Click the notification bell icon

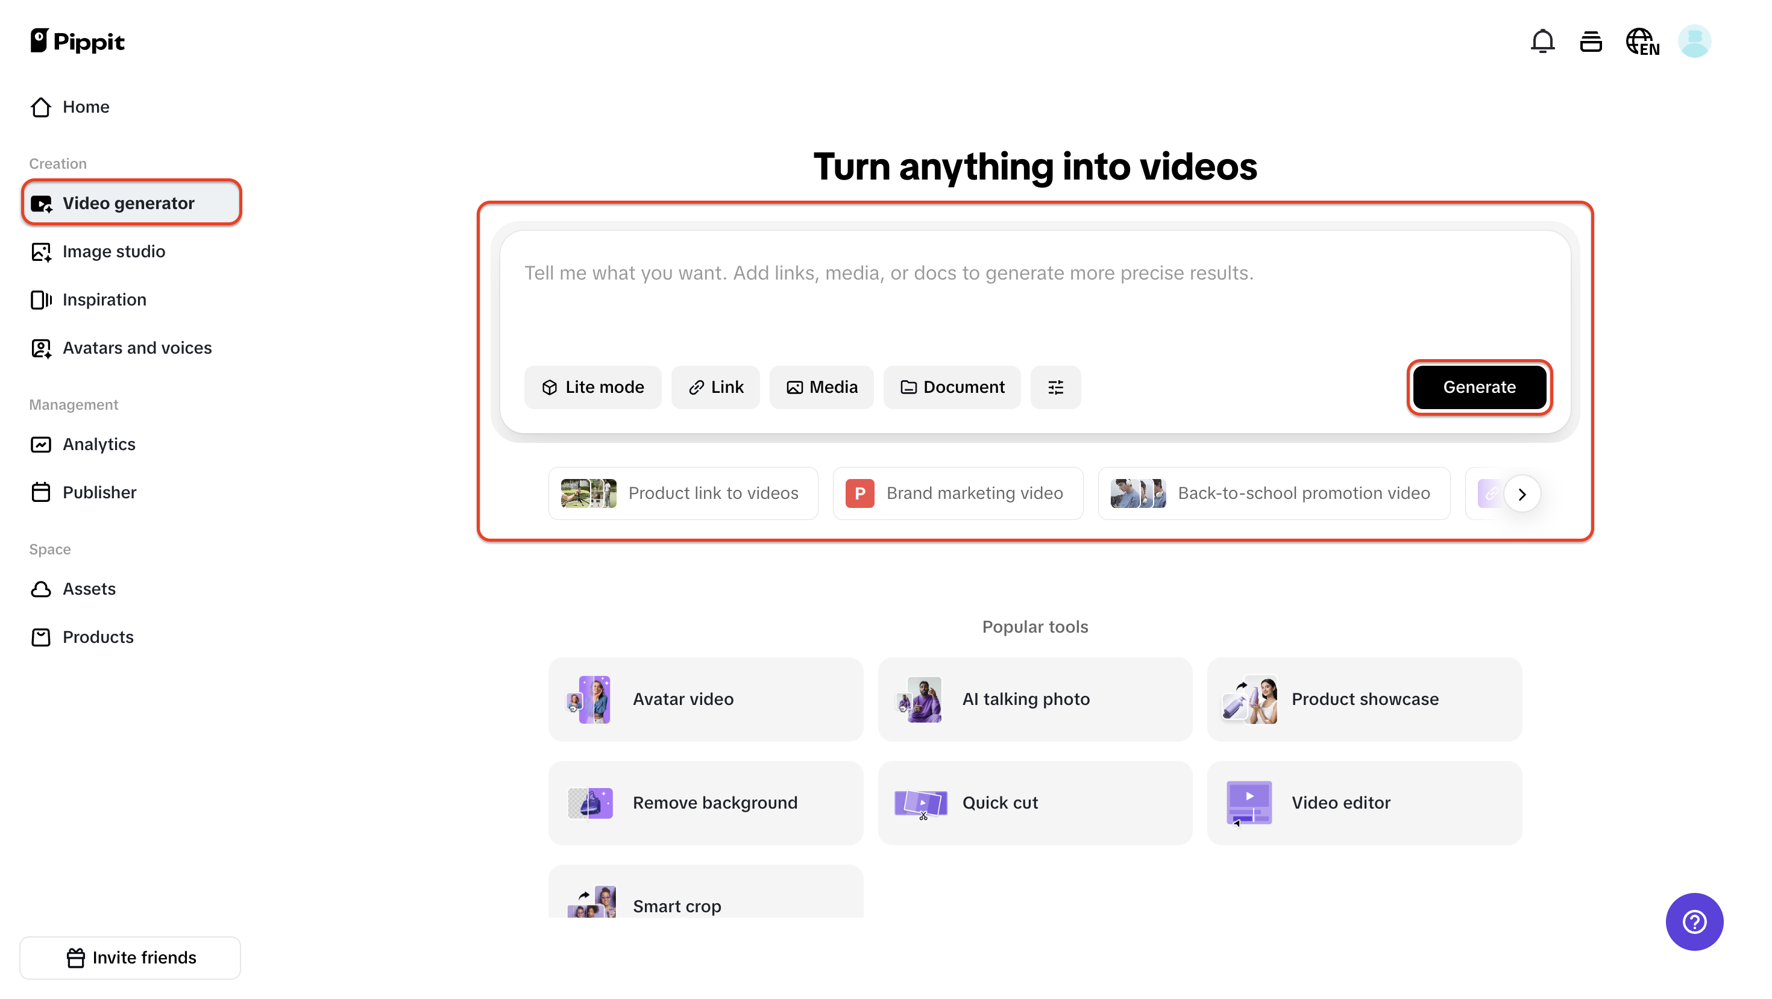pos(1543,41)
